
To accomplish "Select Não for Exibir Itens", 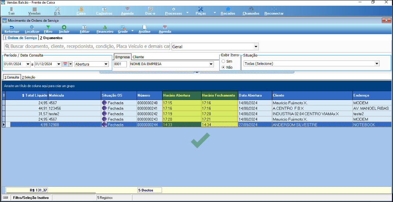I will click(223, 67).
